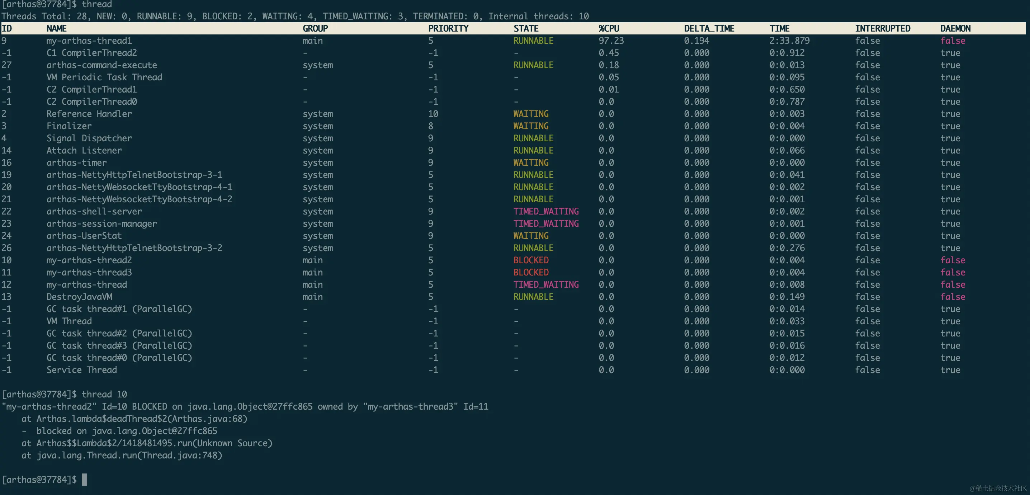Image resolution: width=1030 pixels, height=495 pixels.
Task: Click VM Periodic Task Thread name
Action: coord(104,77)
